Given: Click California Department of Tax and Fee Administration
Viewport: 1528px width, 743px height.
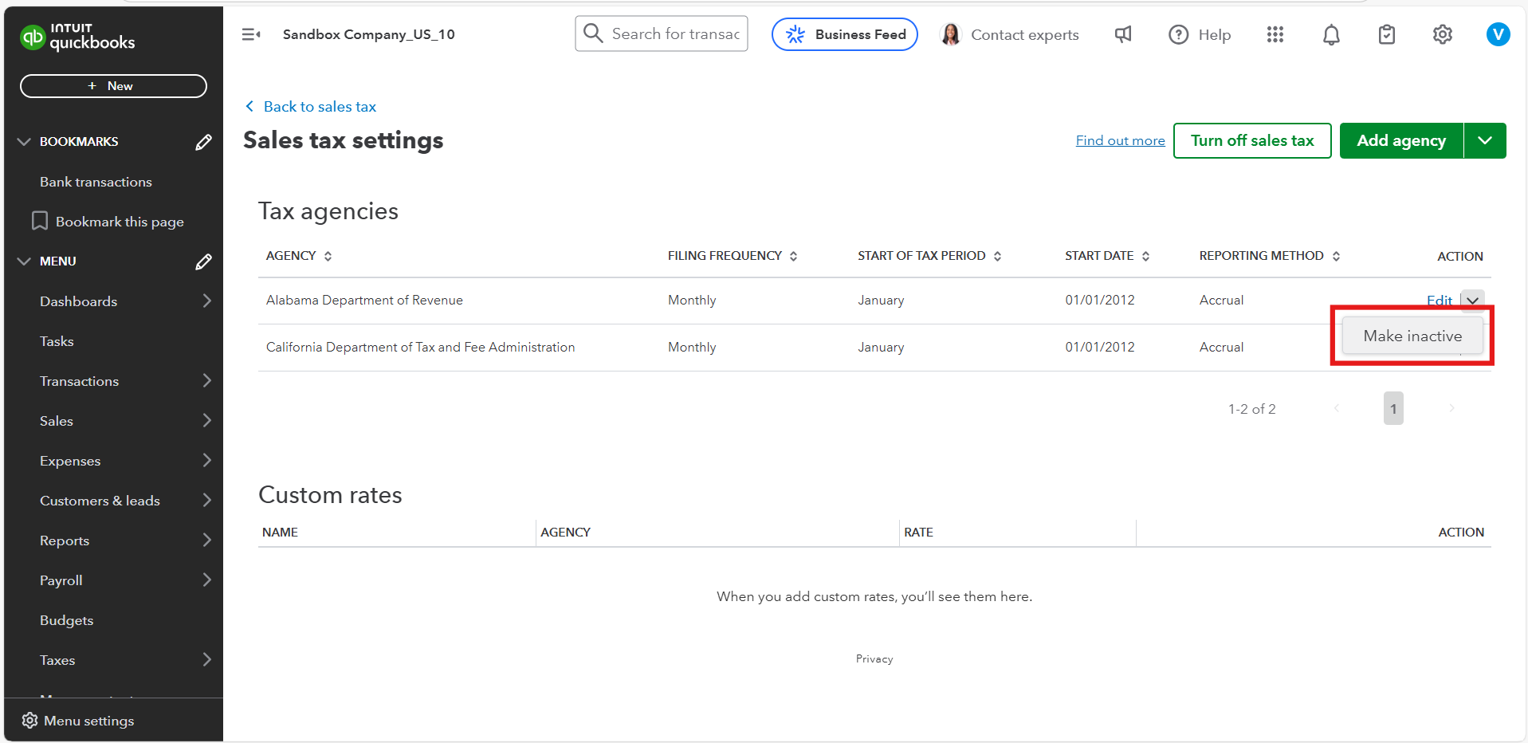Looking at the screenshot, I should (420, 347).
